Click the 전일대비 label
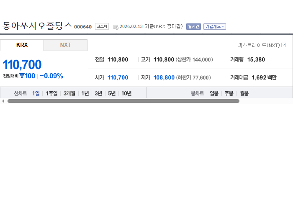 (x=10, y=76)
